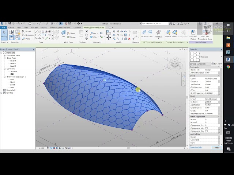The height and width of the screenshot is (175, 234).
Task: Click Sign In in title bar
Action: coord(185,23)
